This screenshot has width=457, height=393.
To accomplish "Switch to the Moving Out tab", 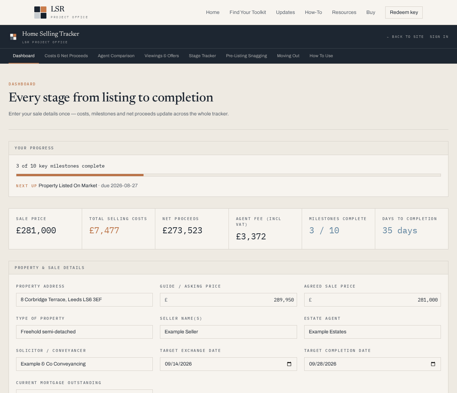I will pyautogui.click(x=288, y=56).
